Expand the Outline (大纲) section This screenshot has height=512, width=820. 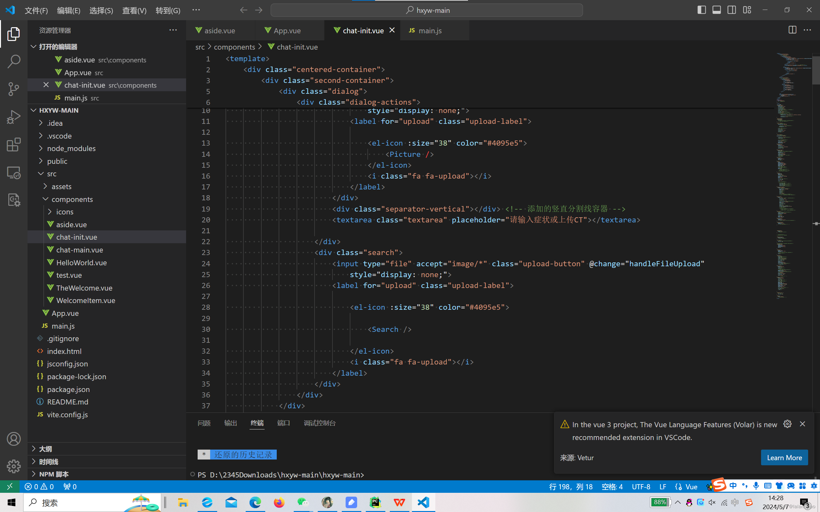107,449
